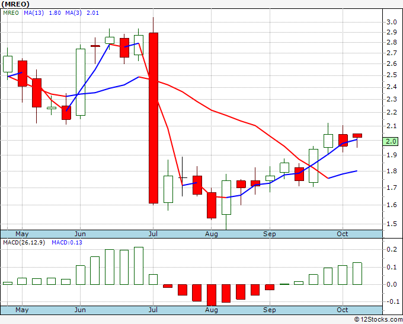Screen dimensions: 403x324
Task: Click May on the price chart time axis
Action: [22, 234]
